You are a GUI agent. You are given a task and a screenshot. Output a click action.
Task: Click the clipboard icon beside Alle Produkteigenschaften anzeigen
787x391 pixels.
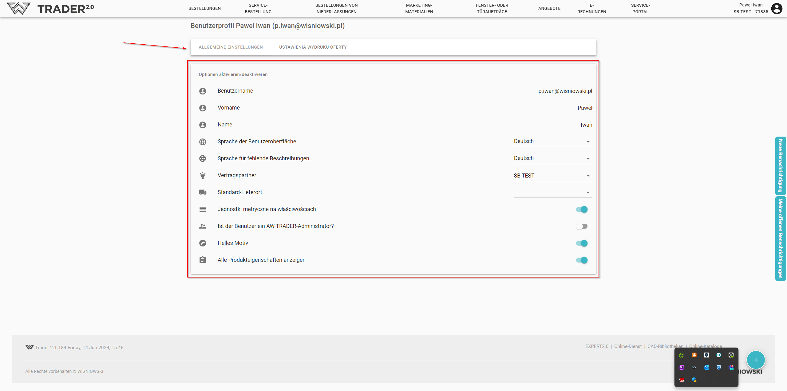point(203,260)
